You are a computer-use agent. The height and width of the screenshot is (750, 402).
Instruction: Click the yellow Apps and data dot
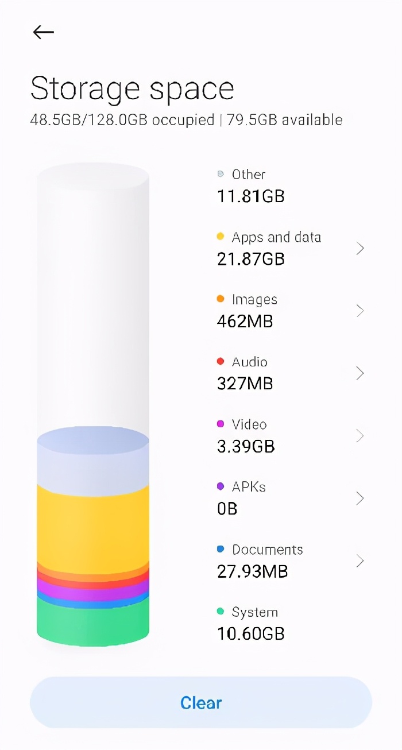click(221, 237)
